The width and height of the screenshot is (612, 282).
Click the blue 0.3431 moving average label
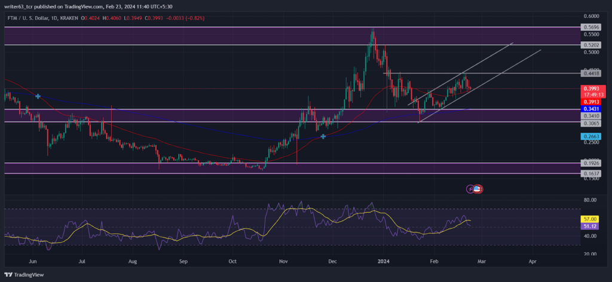[591, 108]
